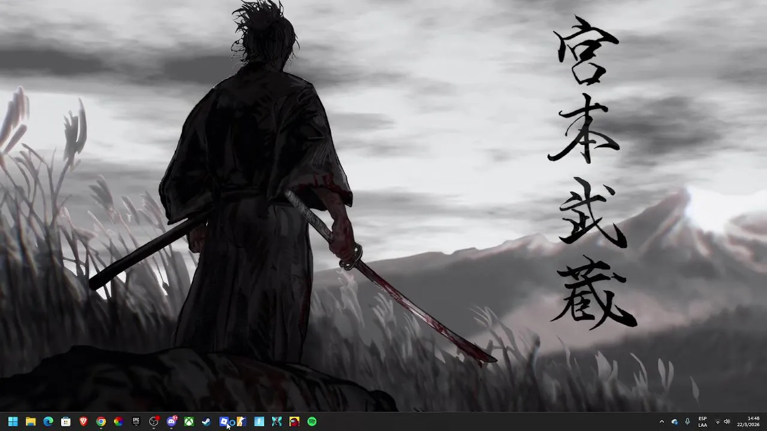Open the Epic Games launcher icon

tap(136, 421)
